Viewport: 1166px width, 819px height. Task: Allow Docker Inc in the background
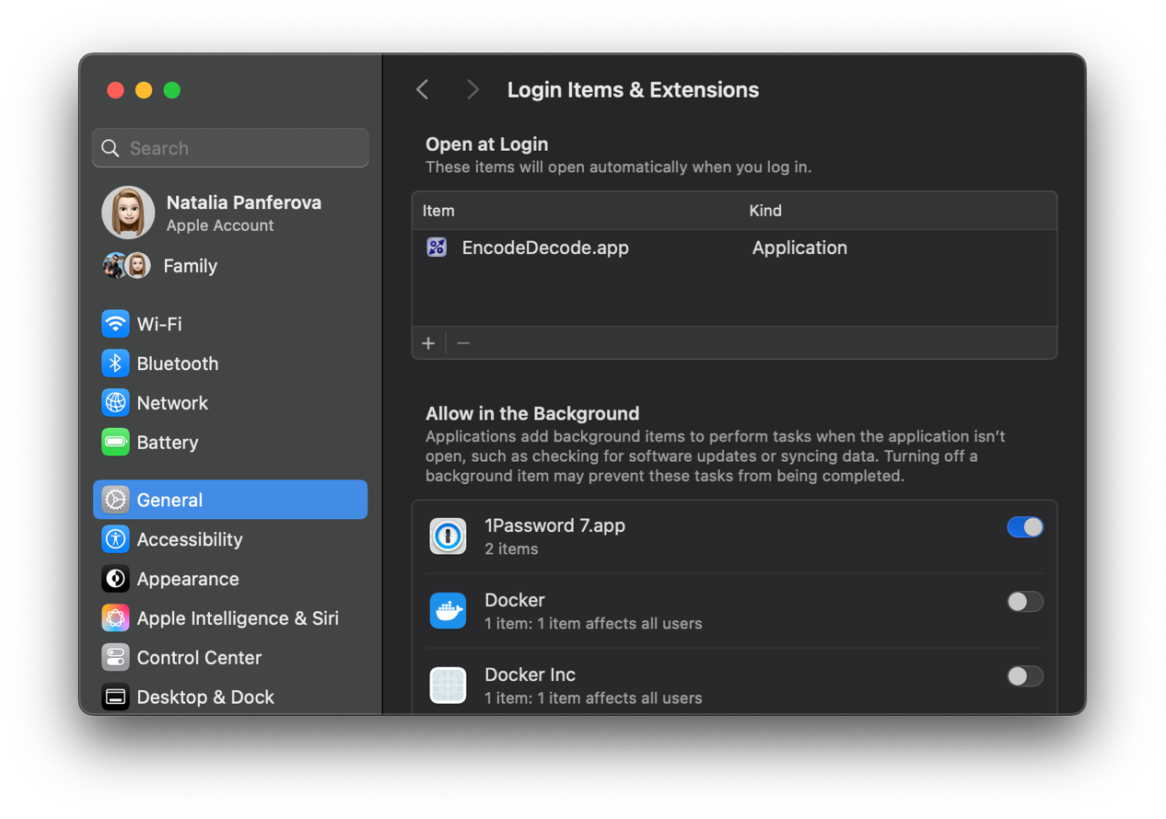(1024, 675)
